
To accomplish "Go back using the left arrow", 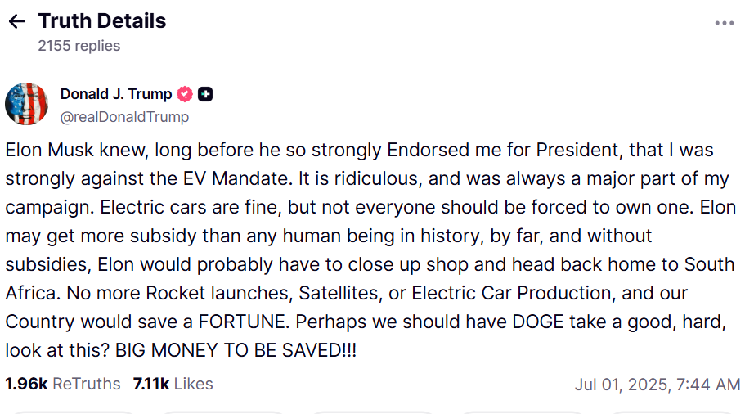I will coord(16,22).
